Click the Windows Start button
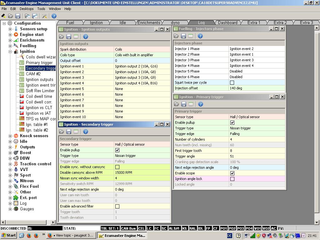The width and height of the screenshot is (320, 240). (8, 235)
